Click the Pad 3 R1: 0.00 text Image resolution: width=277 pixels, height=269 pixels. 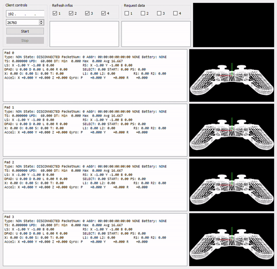point(141,238)
